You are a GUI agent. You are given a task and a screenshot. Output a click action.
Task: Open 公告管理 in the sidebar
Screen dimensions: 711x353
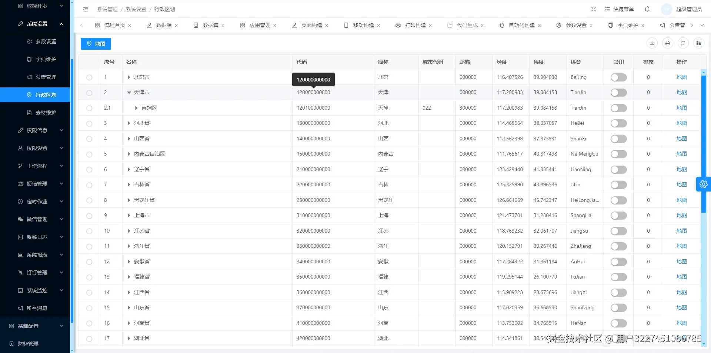[35, 77]
